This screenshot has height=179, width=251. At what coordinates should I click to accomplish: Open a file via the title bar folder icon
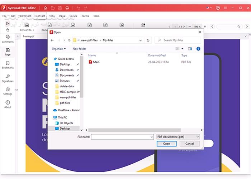tap(53, 8)
